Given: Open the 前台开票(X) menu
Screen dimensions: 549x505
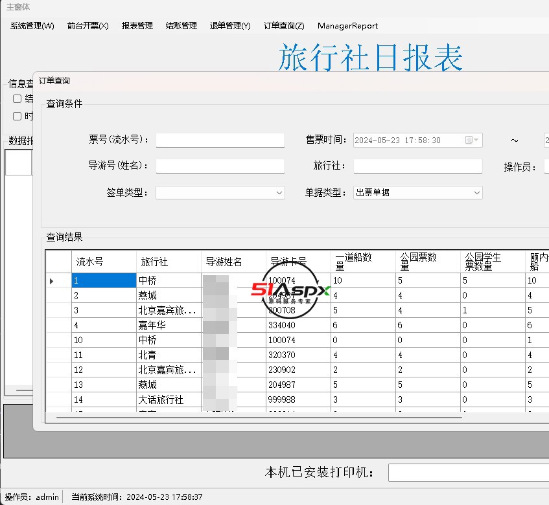Looking at the screenshot, I should (88, 26).
